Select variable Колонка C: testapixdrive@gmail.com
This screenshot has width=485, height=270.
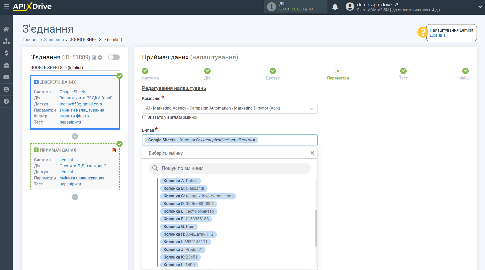[198, 196]
